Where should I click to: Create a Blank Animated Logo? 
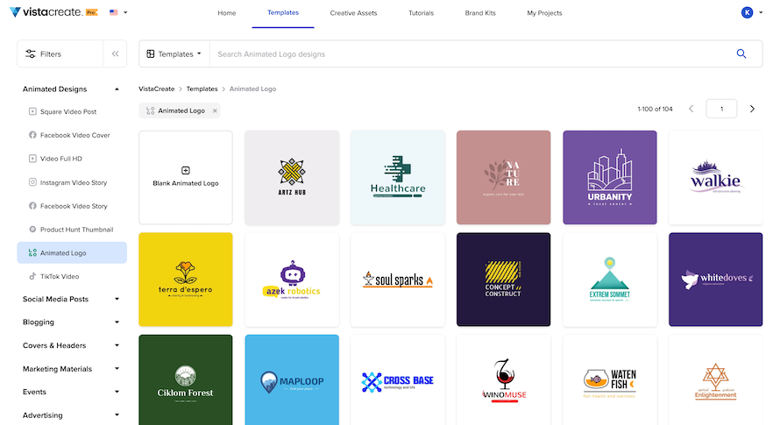(x=186, y=178)
